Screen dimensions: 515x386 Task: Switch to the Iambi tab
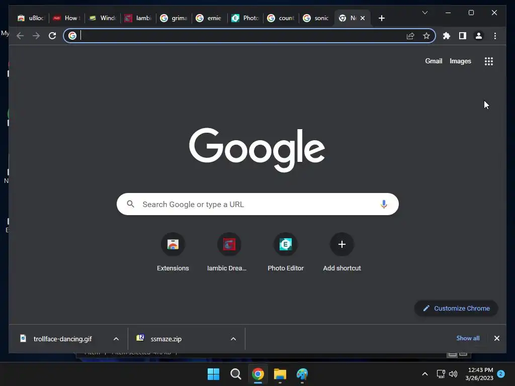(x=138, y=18)
